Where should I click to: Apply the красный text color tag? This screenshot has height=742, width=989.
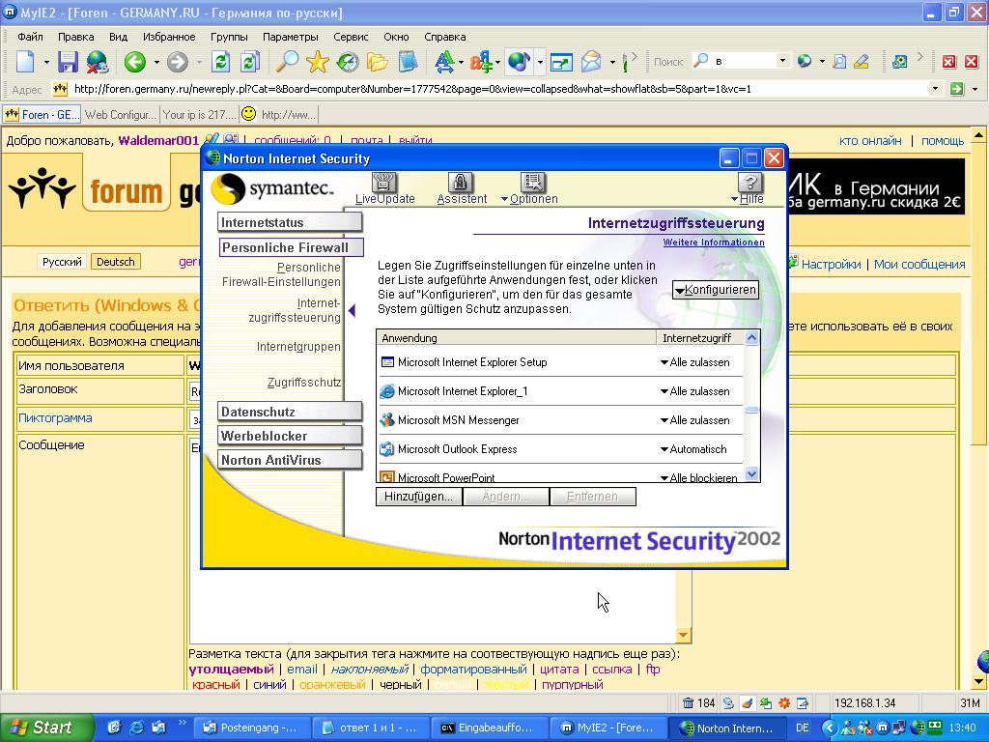[x=216, y=685]
